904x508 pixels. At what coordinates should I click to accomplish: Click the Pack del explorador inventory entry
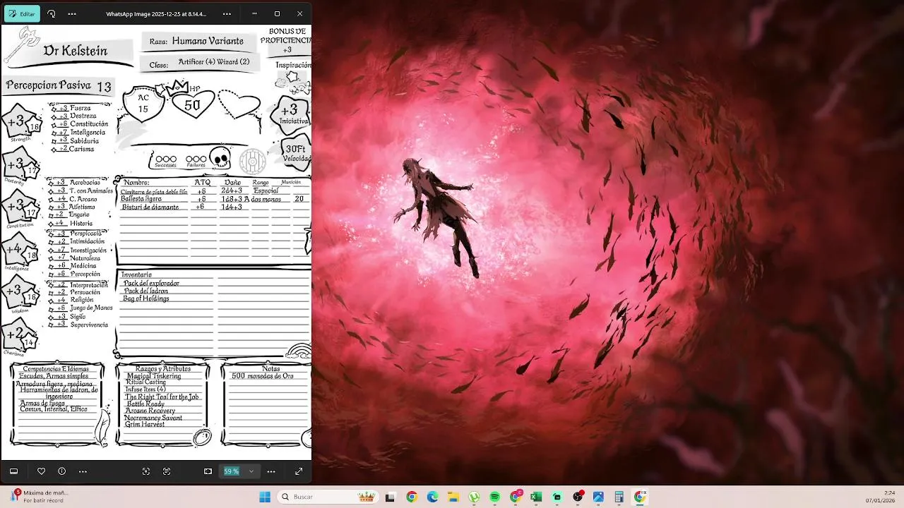[x=151, y=283]
